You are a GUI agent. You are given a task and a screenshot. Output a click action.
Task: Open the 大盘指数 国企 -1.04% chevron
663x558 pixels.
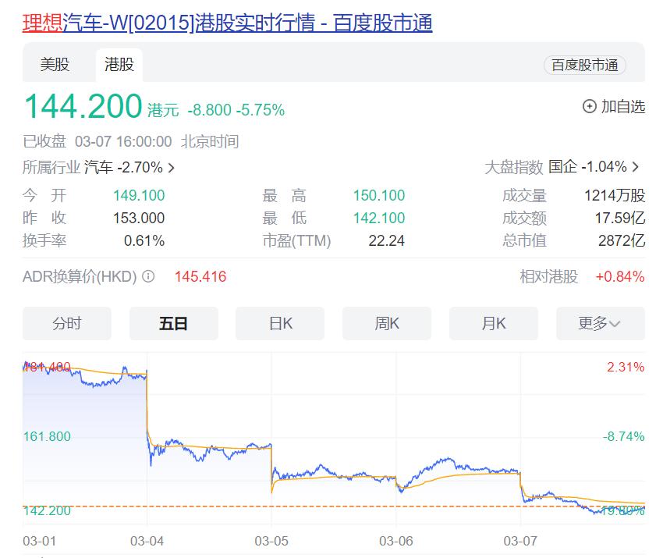pyautogui.click(x=636, y=167)
